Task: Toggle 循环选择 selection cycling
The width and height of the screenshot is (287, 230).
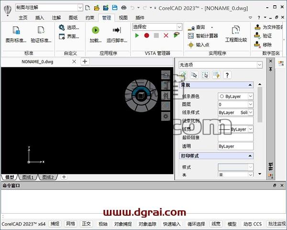Action: click(196, 224)
